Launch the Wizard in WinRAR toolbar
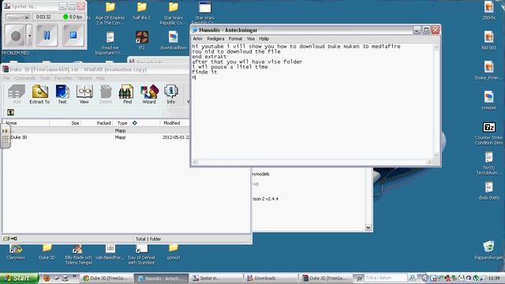This screenshot has height=284, width=505. (x=149, y=94)
